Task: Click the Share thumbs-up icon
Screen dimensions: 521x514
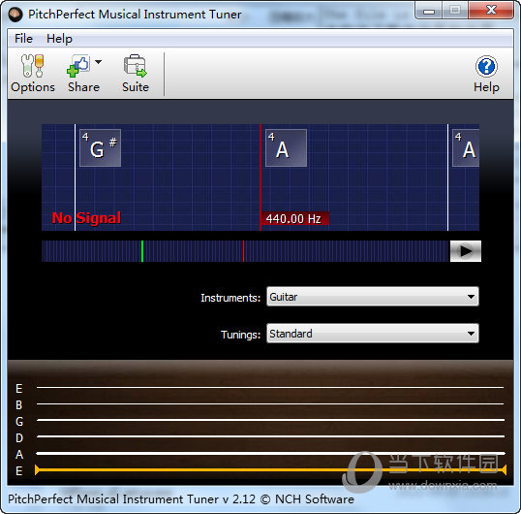Action: [x=78, y=66]
